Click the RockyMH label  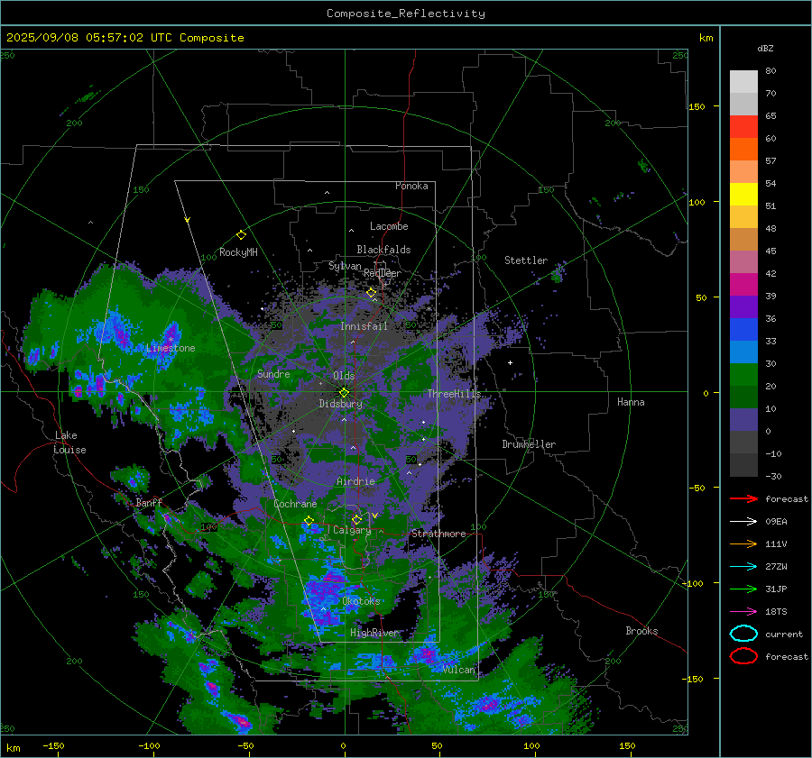238,252
